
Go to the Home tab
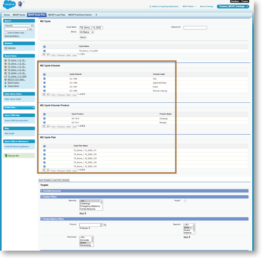click(x=7, y=15)
